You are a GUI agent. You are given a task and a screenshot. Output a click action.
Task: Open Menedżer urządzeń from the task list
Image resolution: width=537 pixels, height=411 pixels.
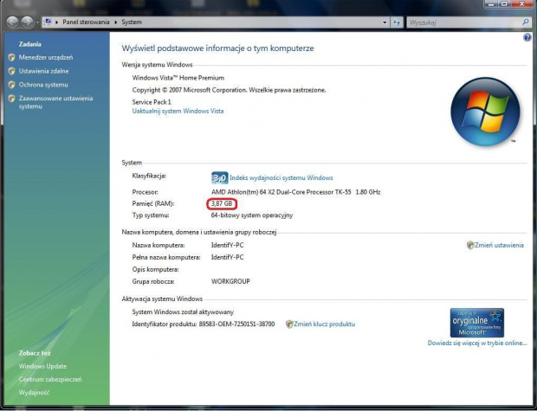click(x=46, y=57)
